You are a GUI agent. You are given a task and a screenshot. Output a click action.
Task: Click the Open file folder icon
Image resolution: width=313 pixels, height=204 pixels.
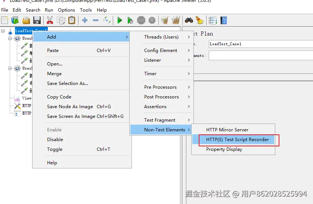click(26, 20)
